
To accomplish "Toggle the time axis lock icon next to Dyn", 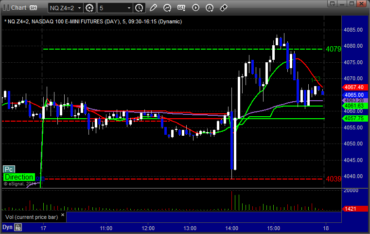I will pos(18,227).
